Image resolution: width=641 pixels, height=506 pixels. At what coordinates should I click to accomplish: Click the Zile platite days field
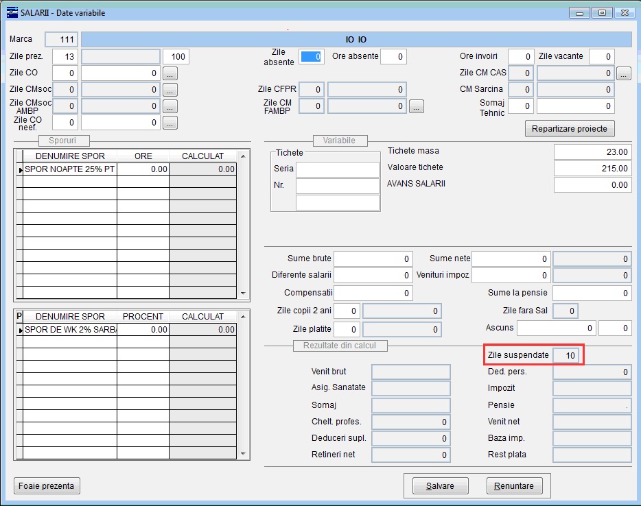(x=347, y=329)
